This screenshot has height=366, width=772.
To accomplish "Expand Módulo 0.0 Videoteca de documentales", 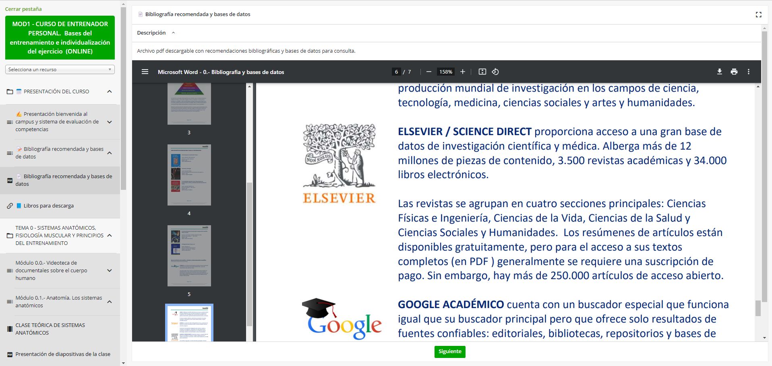I will (110, 271).
